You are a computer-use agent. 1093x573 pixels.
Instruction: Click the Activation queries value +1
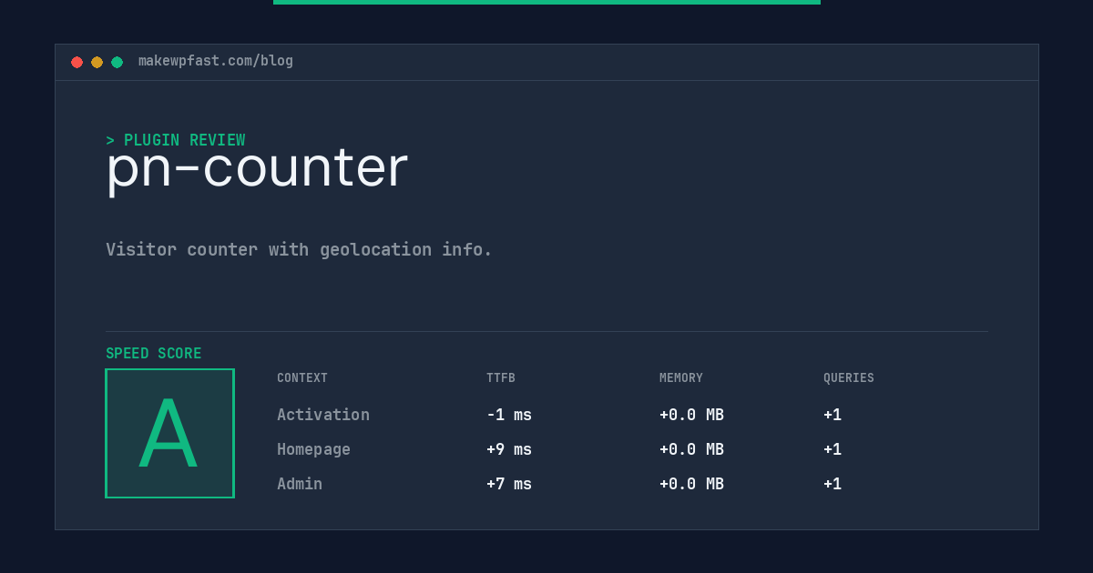pyautogui.click(x=833, y=415)
